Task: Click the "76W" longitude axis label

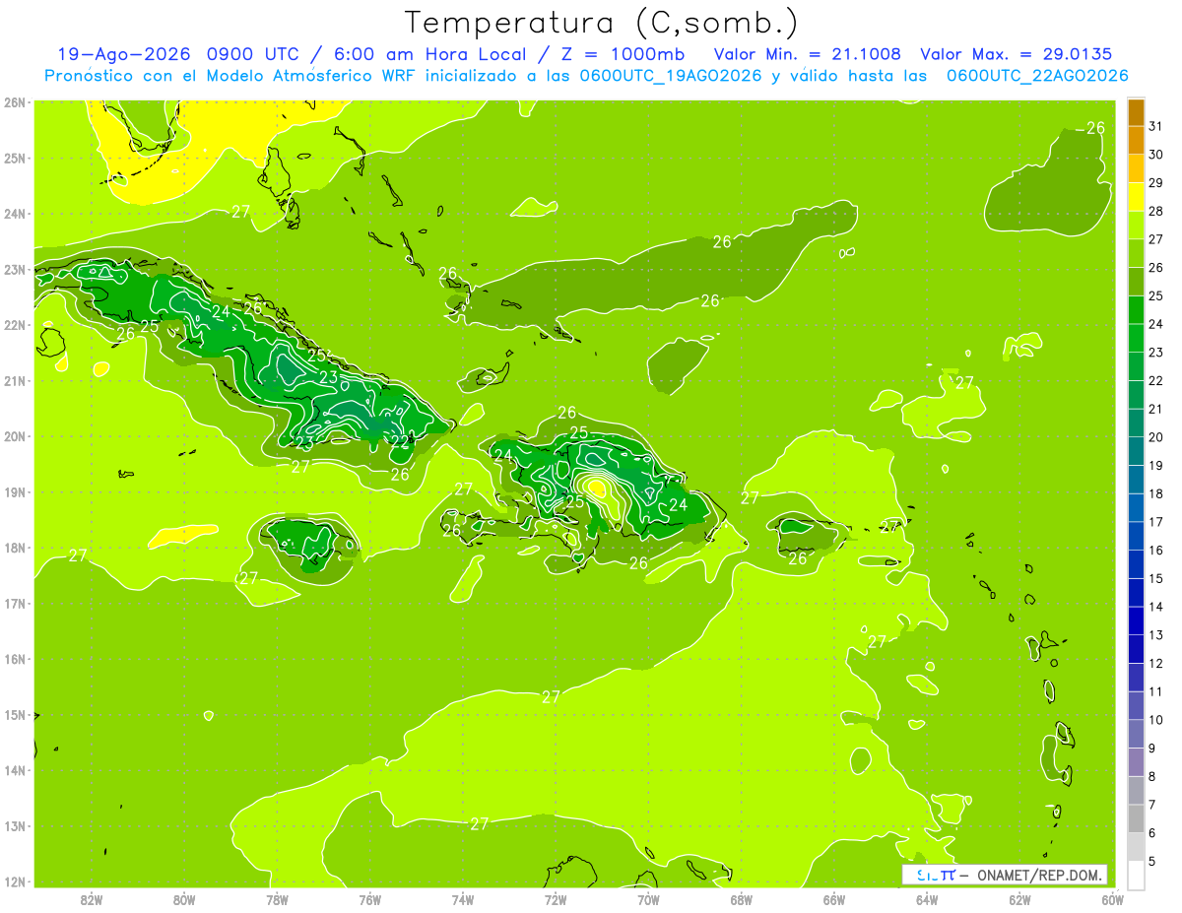Action: (370, 899)
